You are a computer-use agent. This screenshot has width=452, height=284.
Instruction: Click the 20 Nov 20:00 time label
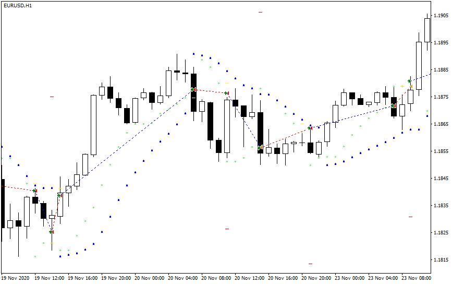[x=316, y=278]
